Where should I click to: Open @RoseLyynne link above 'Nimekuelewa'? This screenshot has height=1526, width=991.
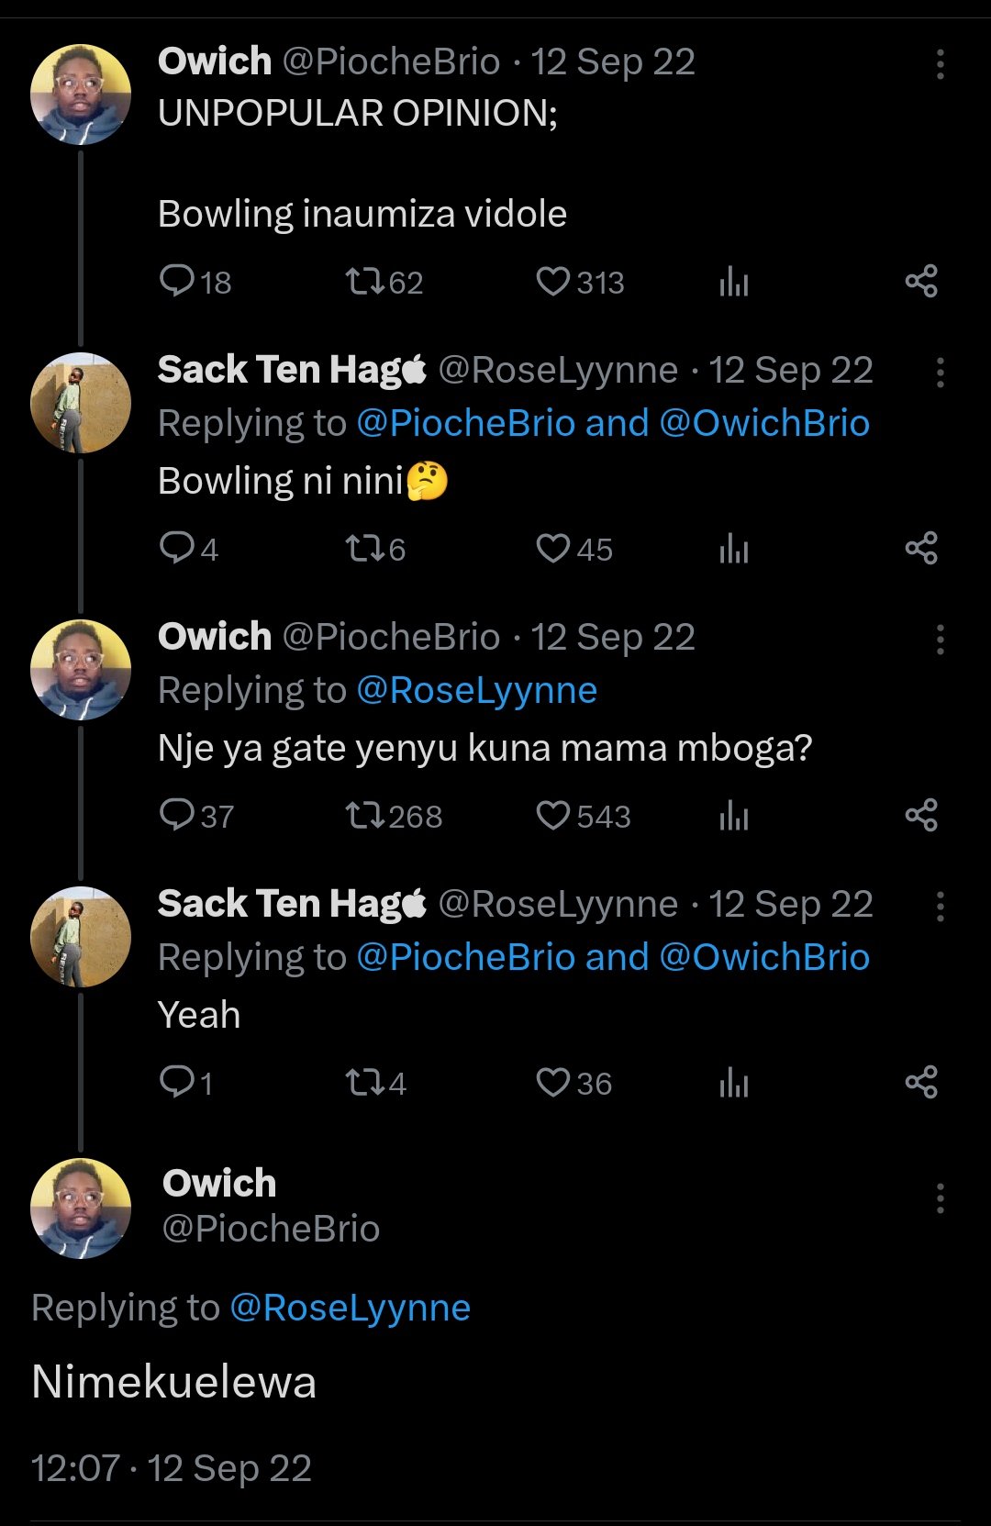(350, 1307)
